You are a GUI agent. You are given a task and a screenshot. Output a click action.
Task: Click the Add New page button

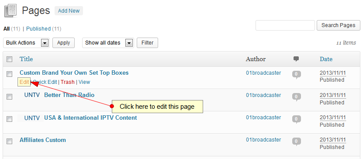point(69,11)
